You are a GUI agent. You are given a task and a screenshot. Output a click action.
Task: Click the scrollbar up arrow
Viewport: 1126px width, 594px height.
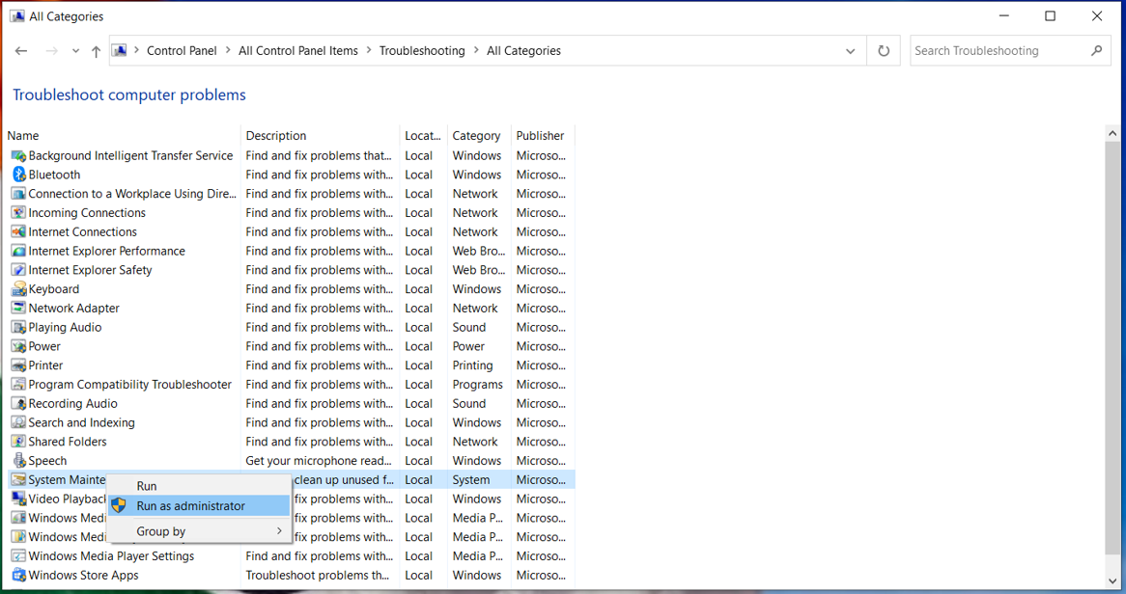click(x=1112, y=133)
